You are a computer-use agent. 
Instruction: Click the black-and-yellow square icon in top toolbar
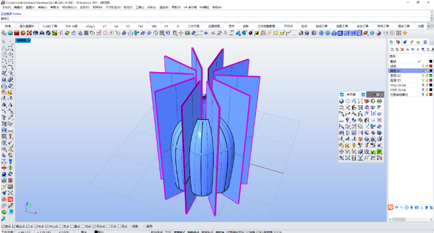tap(257, 33)
